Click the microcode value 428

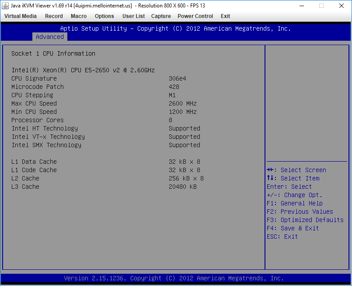pyautogui.click(x=174, y=87)
